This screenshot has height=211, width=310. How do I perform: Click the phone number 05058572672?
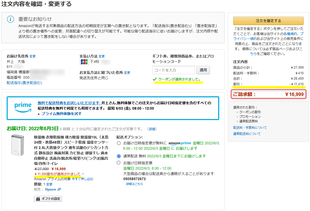point(135,179)
